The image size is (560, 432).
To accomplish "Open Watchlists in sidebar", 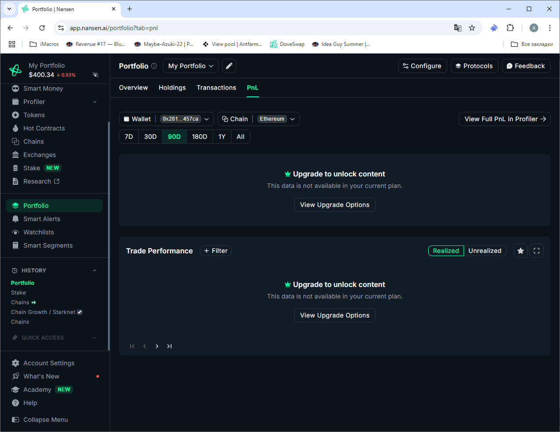I will click(x=38, y=232).
